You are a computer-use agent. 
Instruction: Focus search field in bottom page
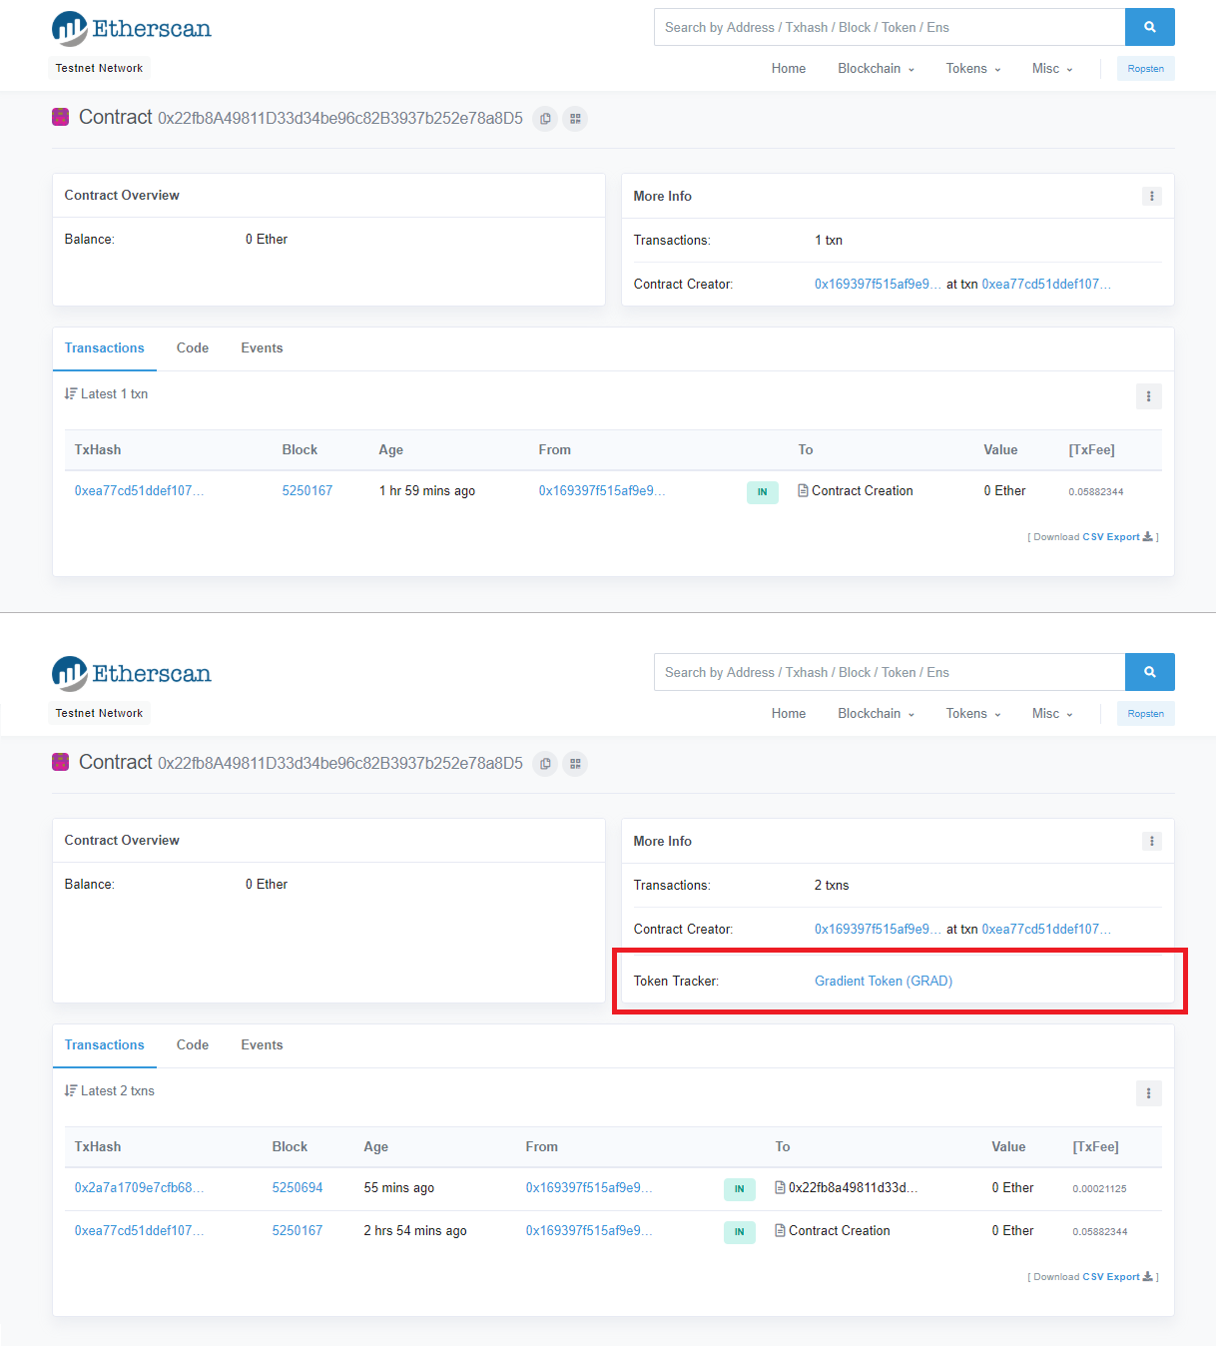pyautogui.click(x=890, y=672)
